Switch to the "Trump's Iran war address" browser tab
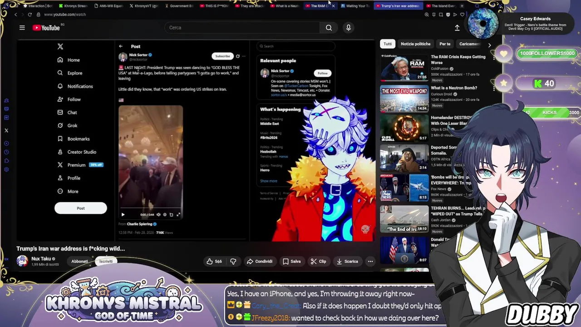581x327 pixels. [x=399, y=6]
